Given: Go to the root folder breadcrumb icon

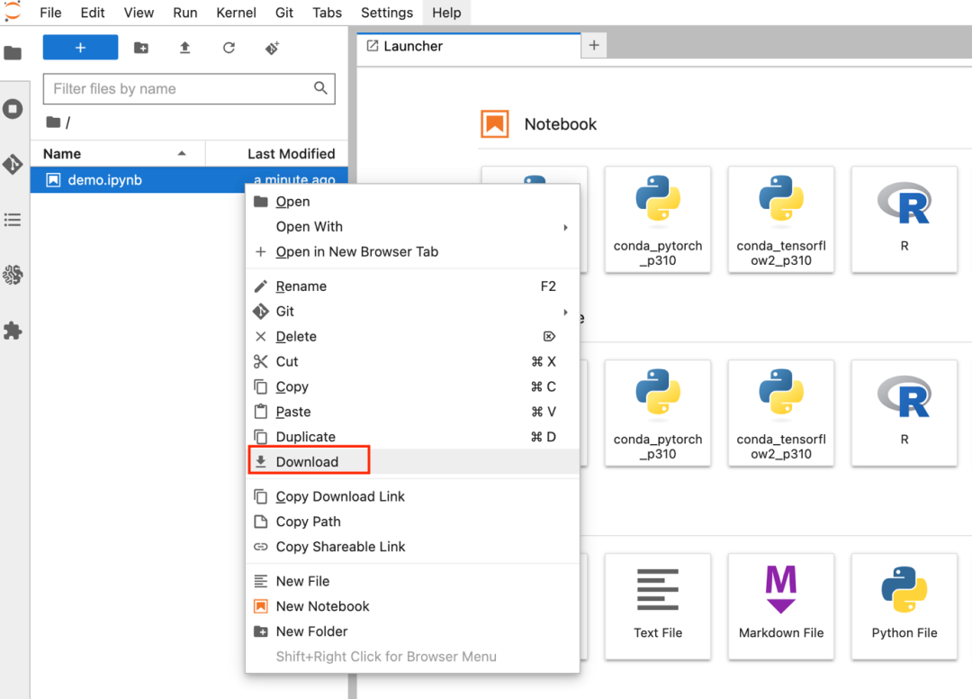Looking at the screenshot, I should tap(53, 123).
